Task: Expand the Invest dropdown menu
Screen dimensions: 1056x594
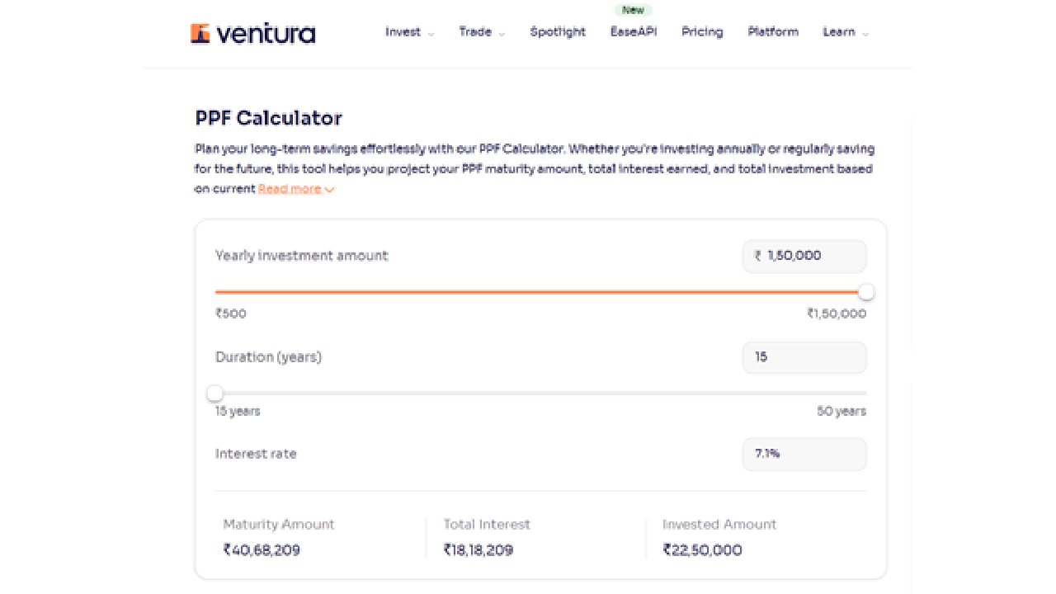Action: [x=409, y=32]
